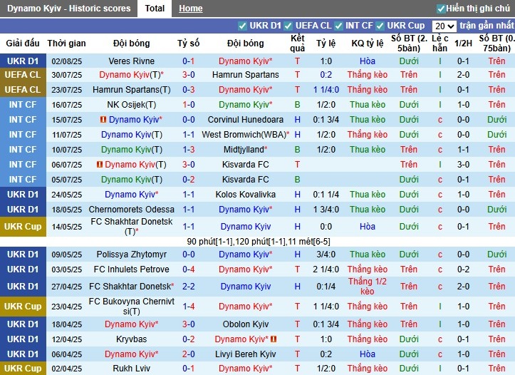Open Obolon Kyiv team link
515x375 pixels.
coord(245,324)
